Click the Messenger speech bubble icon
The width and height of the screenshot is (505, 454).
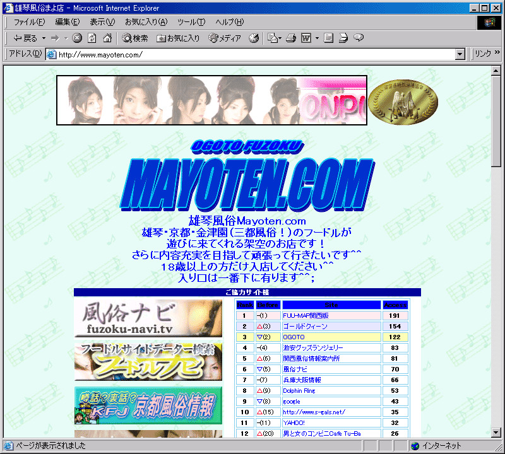point(359,38)
